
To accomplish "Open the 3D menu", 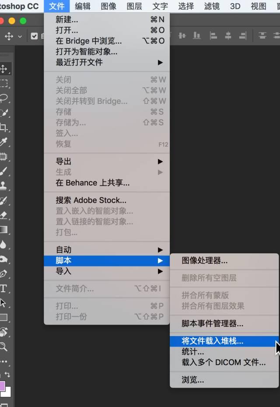I will [235, 6].
